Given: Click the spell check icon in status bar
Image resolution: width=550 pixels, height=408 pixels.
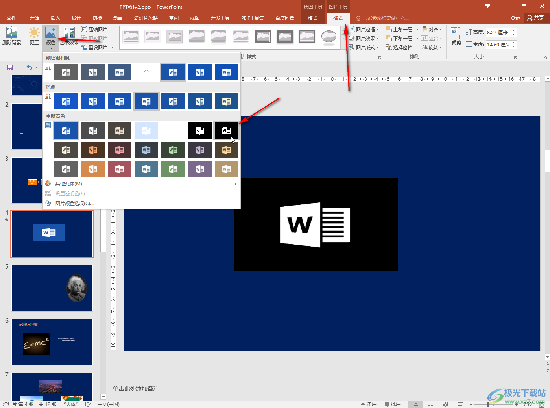Looking at the screenshot, I should 88,404.
